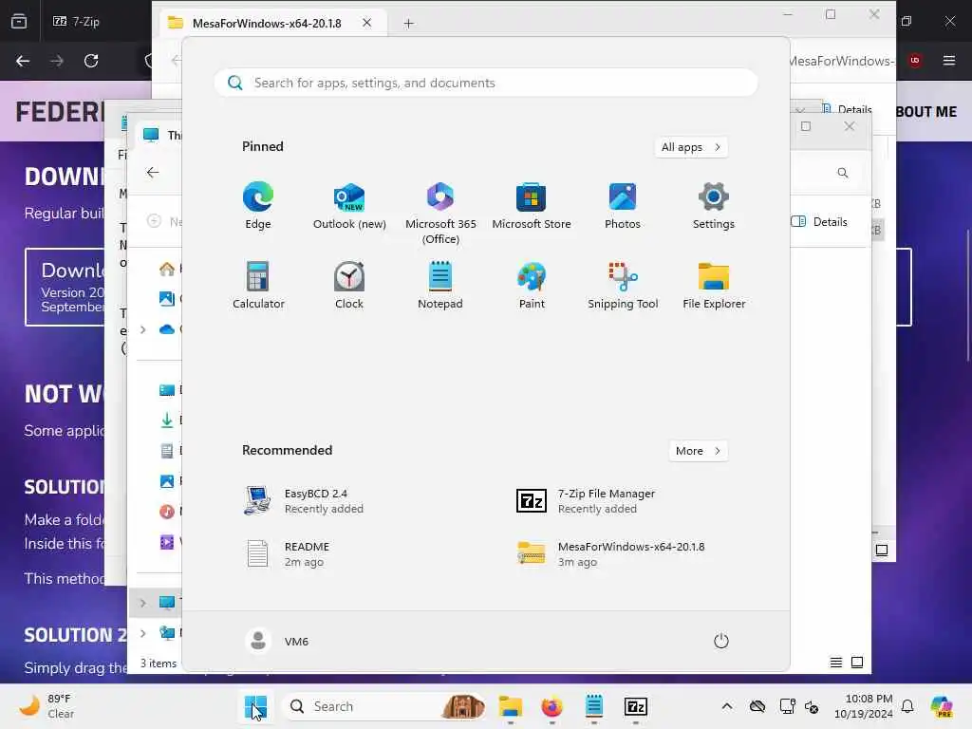Viewport: 972px width, 729px height.
Task: Click browser back button in Firefox
Action: pyautogui.click(x=23, y=61)
